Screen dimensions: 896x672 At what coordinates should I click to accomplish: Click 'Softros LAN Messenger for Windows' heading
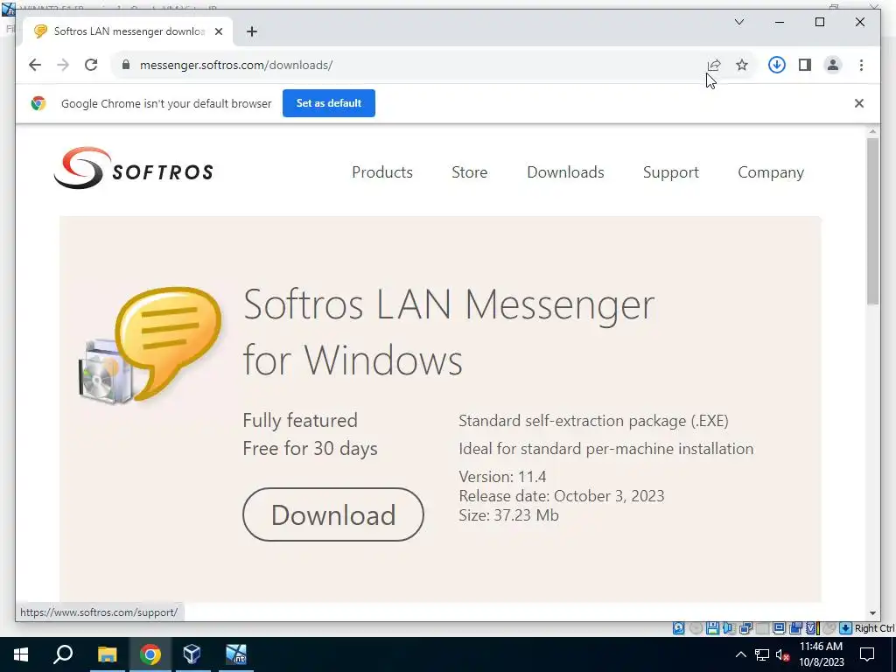pyautogui.click(x=449, y=332)
